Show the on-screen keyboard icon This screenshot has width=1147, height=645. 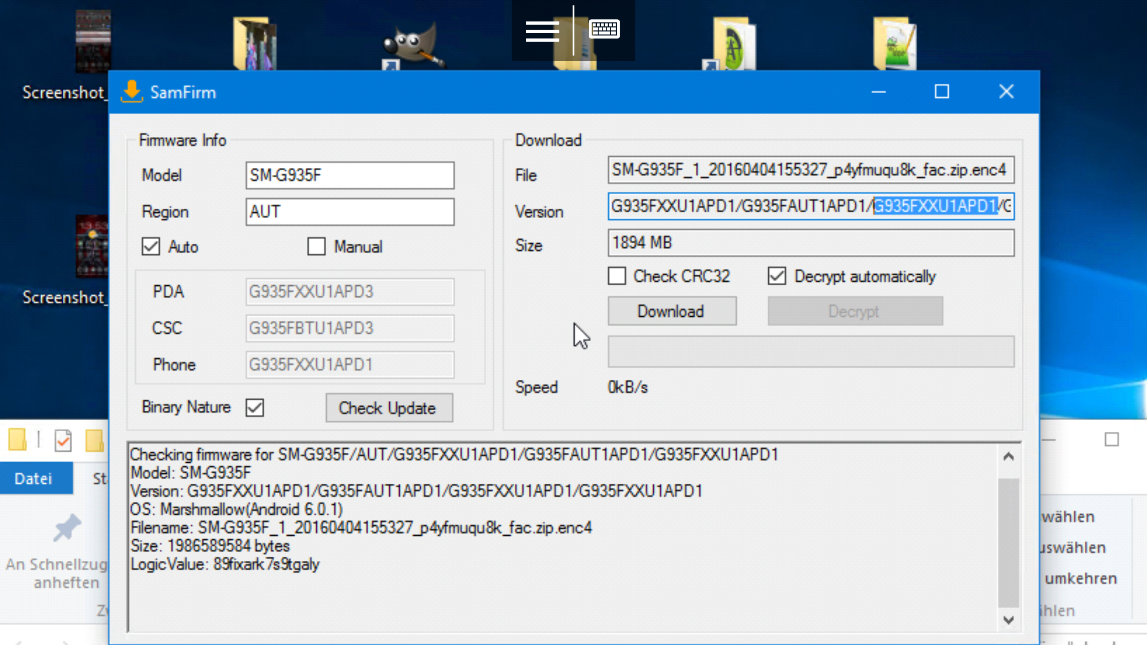pos(604,30)
